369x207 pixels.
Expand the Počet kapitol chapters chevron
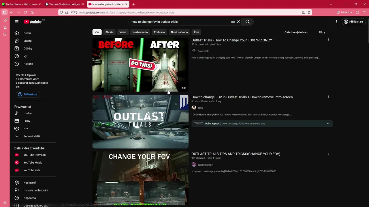328,124
